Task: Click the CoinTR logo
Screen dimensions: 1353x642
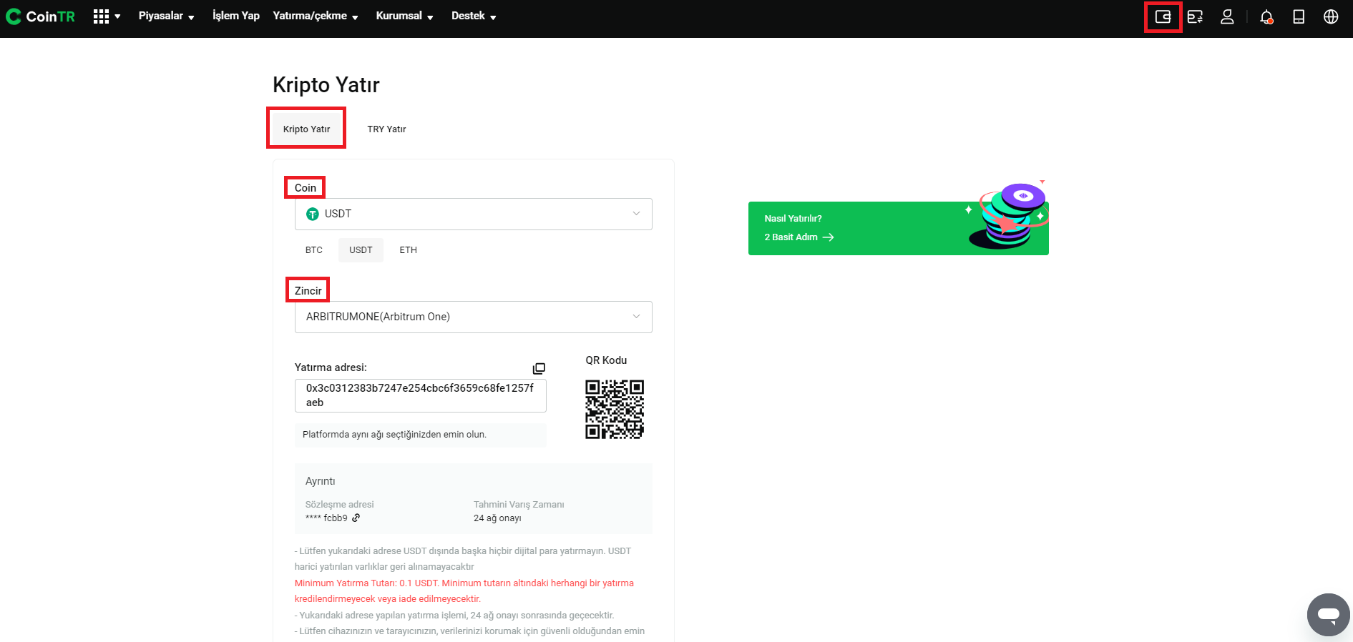Action: coord(40,16)
